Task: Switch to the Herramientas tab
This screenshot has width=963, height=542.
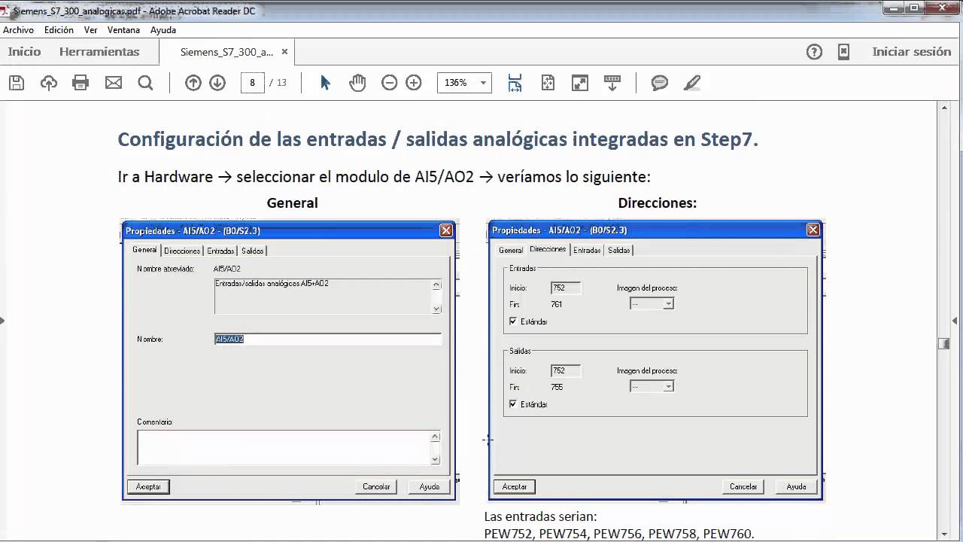Action: (99, 52)
